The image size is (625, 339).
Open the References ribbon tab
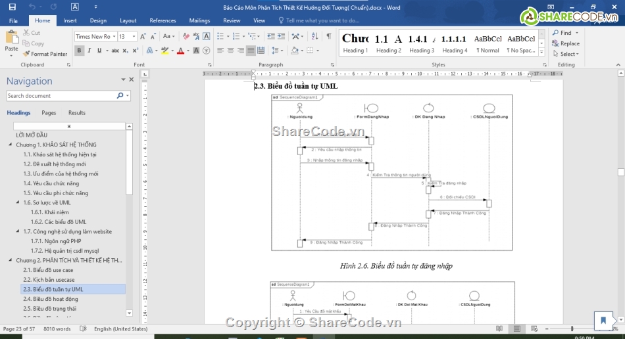(162, 20)
